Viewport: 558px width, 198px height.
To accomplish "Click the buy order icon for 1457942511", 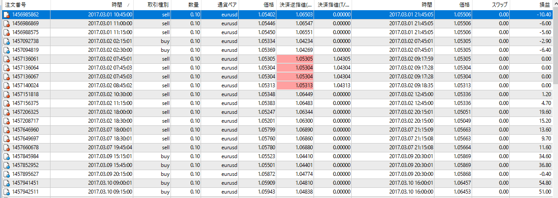I will (x=6, y=192).
